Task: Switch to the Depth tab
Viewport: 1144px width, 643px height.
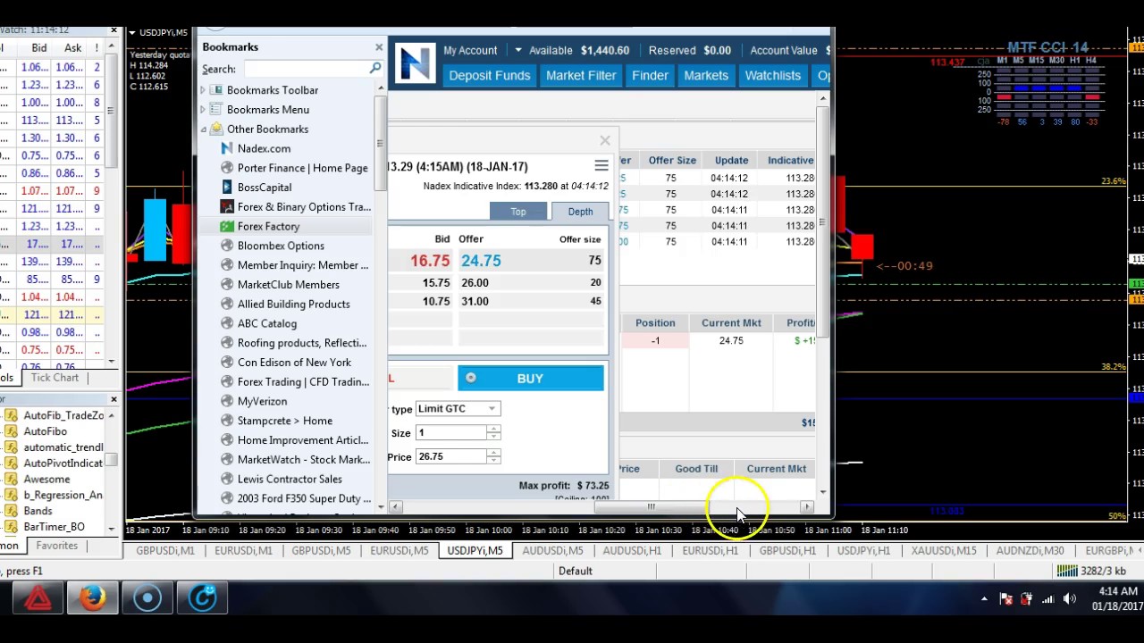Action: coord(580,212)
